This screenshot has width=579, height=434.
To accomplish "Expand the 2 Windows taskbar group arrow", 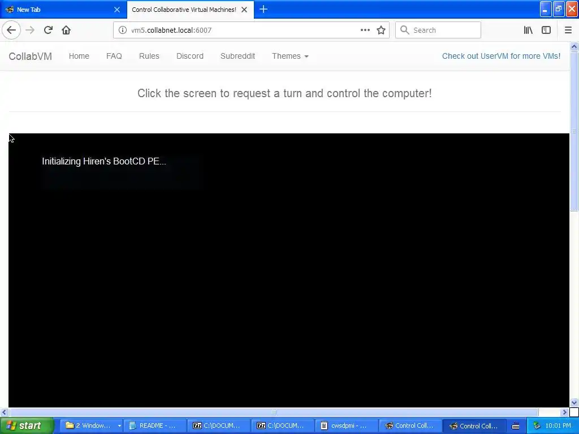I will (x=119, y=426).
